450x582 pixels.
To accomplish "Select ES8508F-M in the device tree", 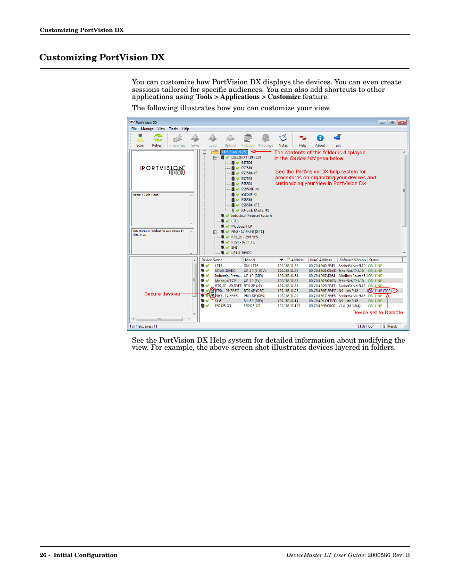I will tap(250, 189).
